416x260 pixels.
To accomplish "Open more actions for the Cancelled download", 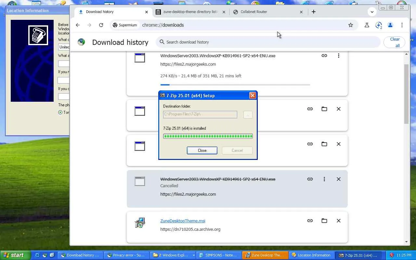I will tap(324, 179).
